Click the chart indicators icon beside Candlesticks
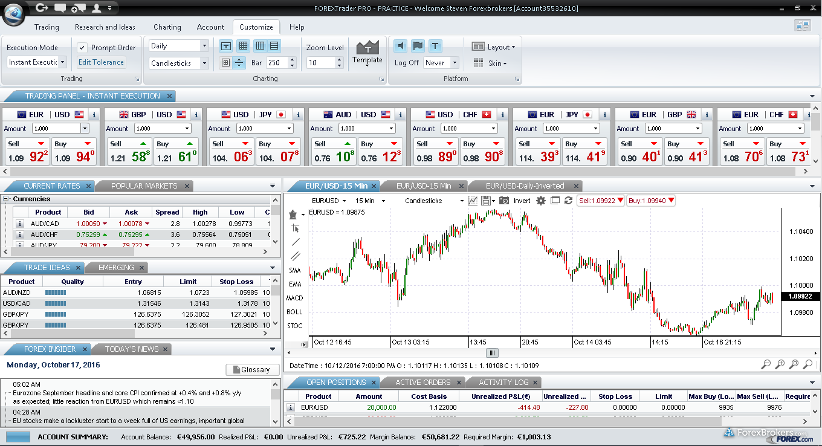The width and height of the screenshot is (822, 446). (473, 201)
